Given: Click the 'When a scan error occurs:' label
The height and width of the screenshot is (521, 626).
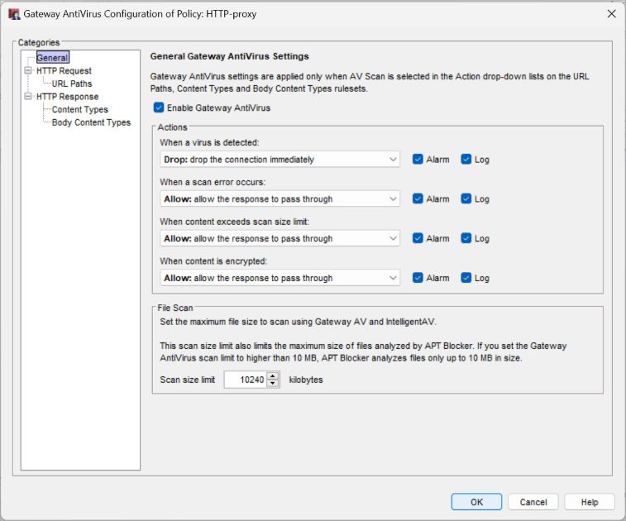Looking at the screenshot, I should tap(213, 182).
